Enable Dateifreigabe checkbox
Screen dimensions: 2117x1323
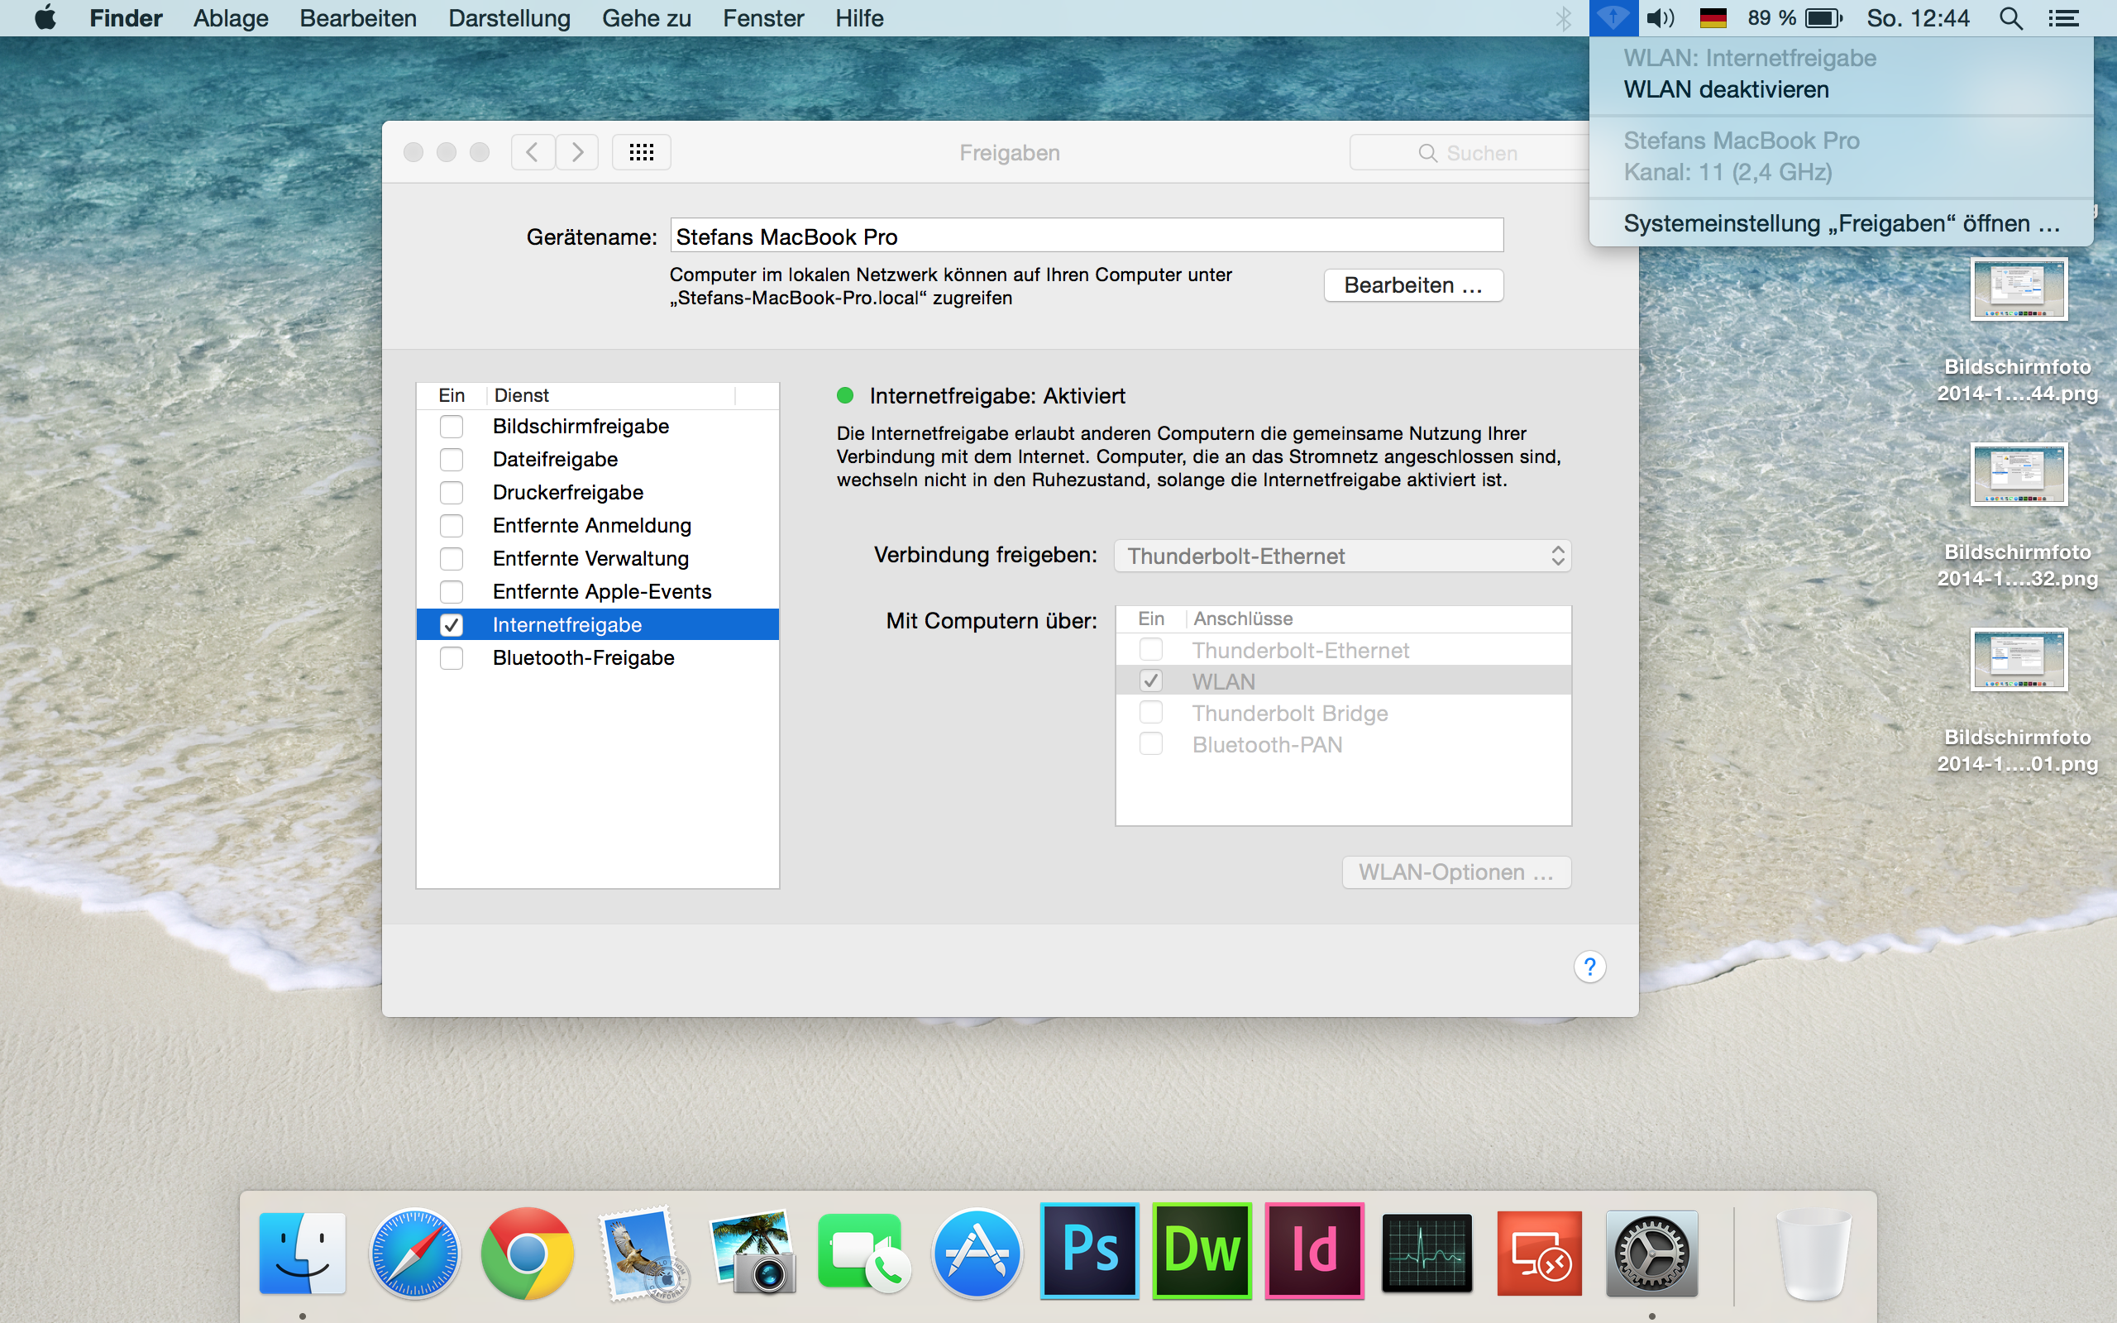tap(452, 460)
